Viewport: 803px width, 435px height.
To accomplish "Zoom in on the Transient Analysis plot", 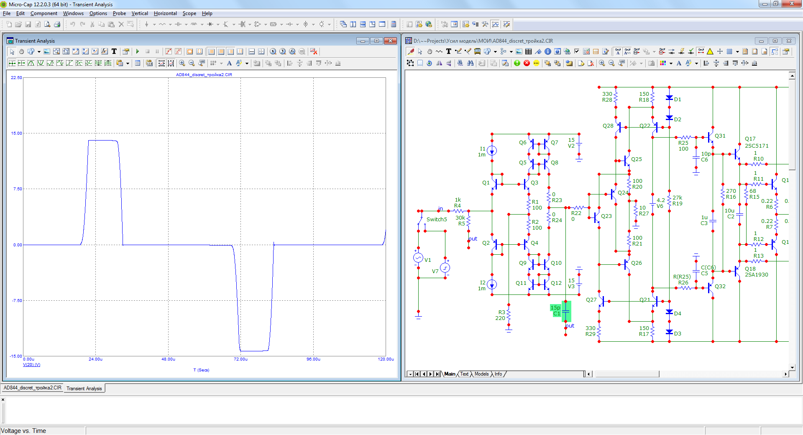I will click(x=182, y=63).
